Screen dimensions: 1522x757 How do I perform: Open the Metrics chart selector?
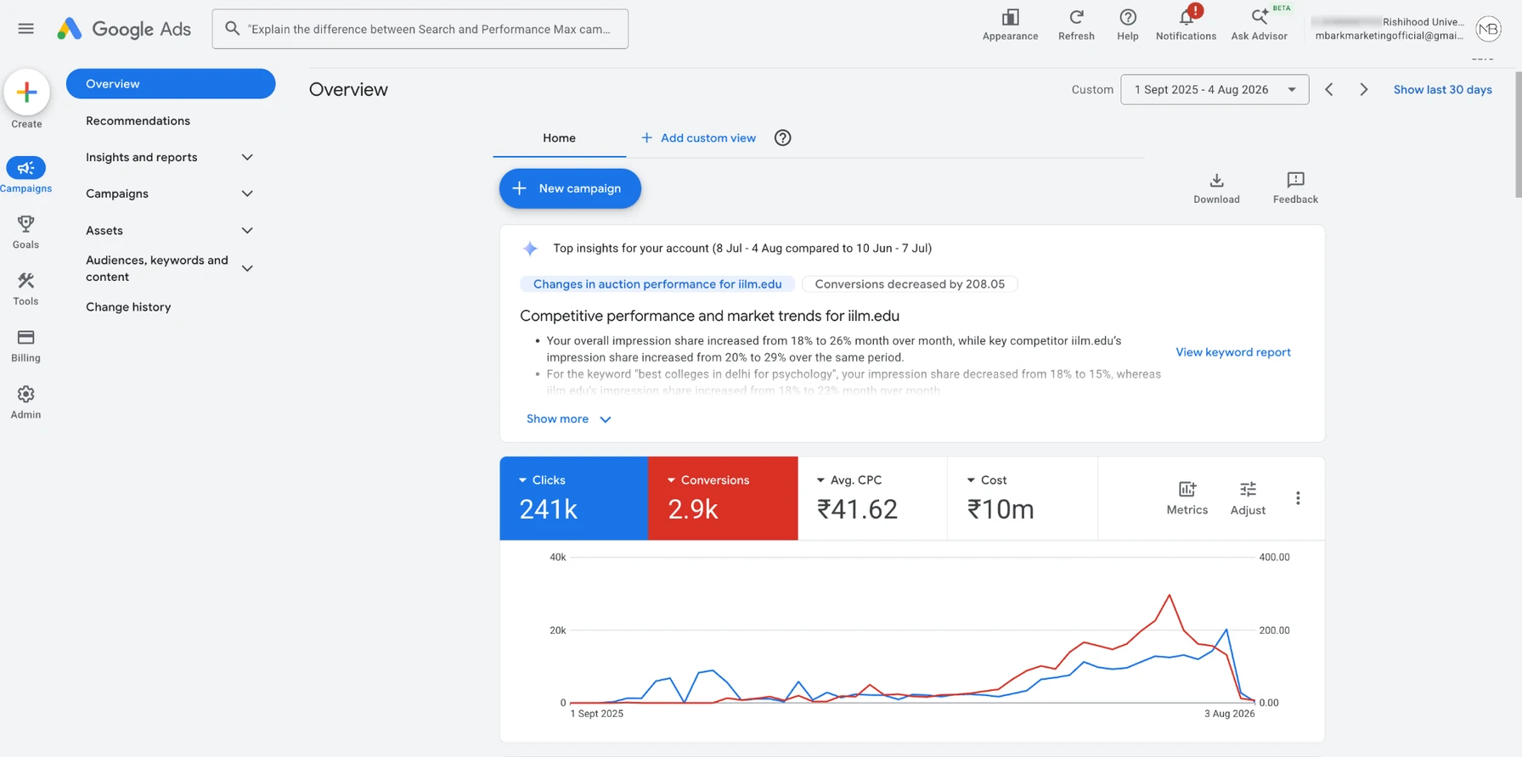pos(1187,498)
